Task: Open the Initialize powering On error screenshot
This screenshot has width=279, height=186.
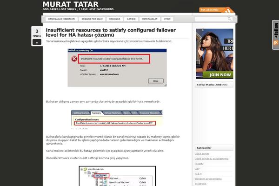Action: click(x=117, y=67)
